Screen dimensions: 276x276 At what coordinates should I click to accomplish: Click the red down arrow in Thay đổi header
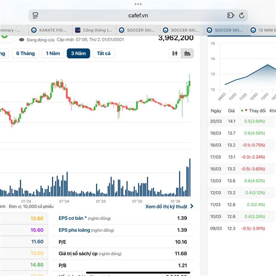point(246,110)
